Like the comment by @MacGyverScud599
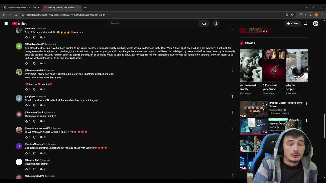The image size is (326, 183). coord(26,63)
